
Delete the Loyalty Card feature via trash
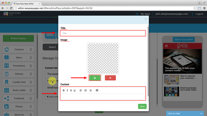pos(31,82)
